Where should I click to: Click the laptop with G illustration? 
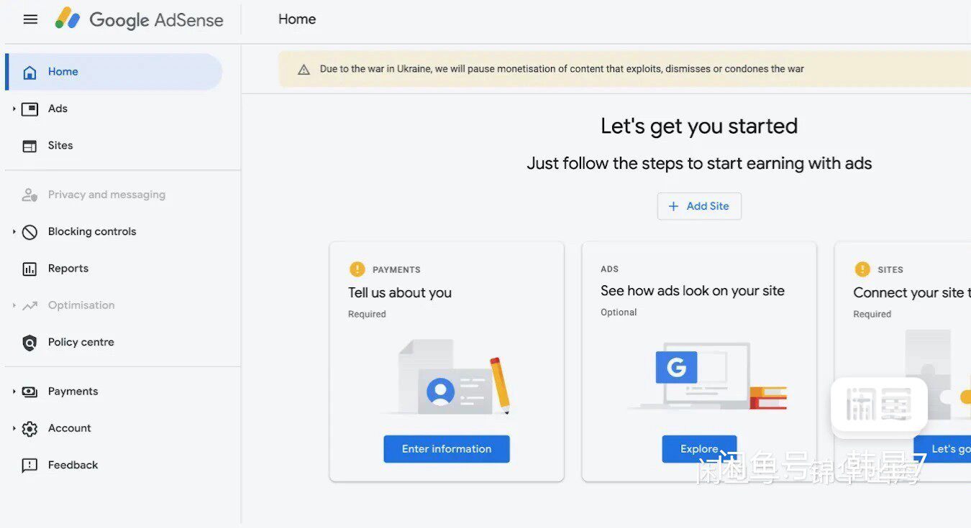708,376
